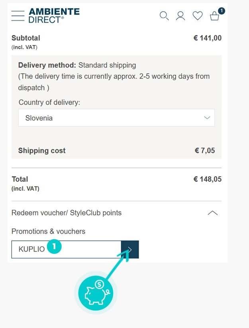Click Redeem voucher/ StyleClub points heading

point(67,213)
